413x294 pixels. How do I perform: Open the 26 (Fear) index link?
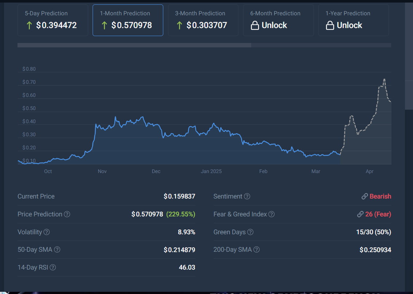(378, 214)
